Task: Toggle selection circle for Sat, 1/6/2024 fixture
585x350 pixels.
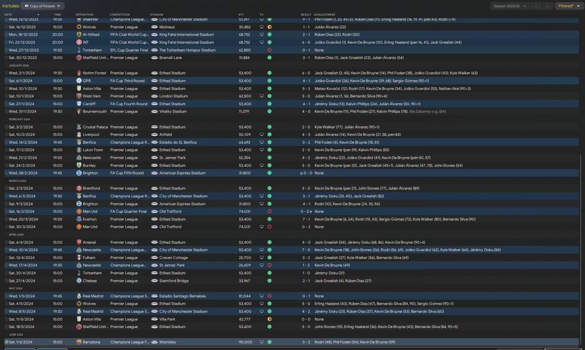Action: click(6, 342)
